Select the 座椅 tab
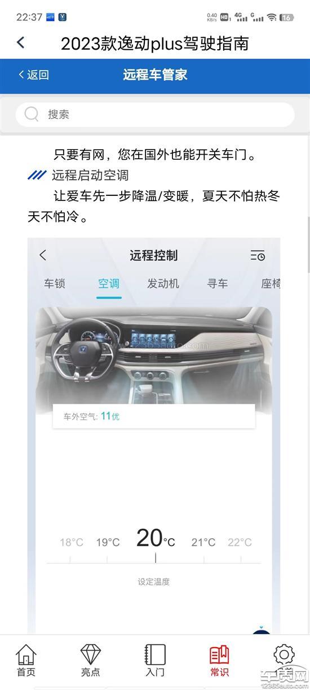310x690 pixels. pyautogui.click(x=271, y=283)
